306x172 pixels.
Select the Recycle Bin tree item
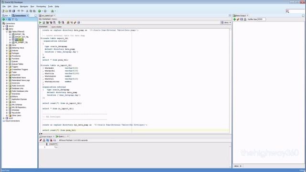[x=16, y=113]
